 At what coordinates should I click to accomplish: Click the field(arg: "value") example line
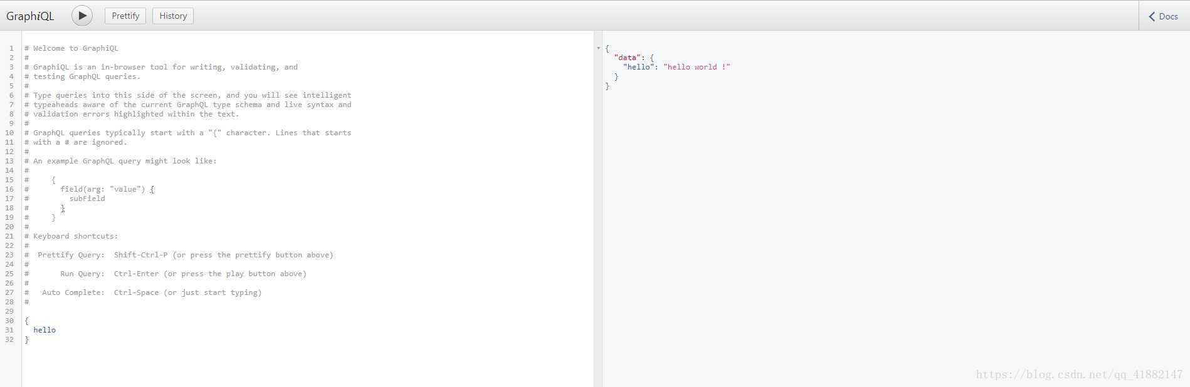click(x=89, y=189)
